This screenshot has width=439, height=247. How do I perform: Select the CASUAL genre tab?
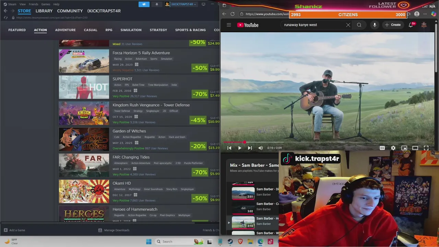[x=91, y=30]
